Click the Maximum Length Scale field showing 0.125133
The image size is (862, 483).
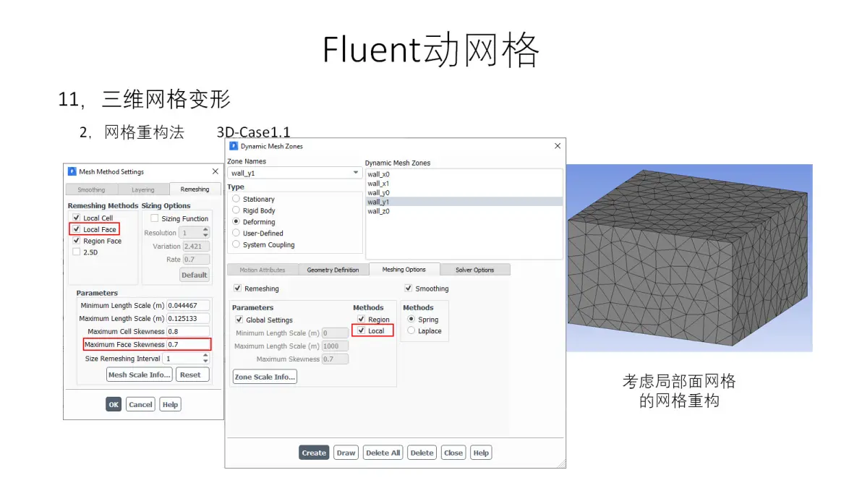[188, 318]
